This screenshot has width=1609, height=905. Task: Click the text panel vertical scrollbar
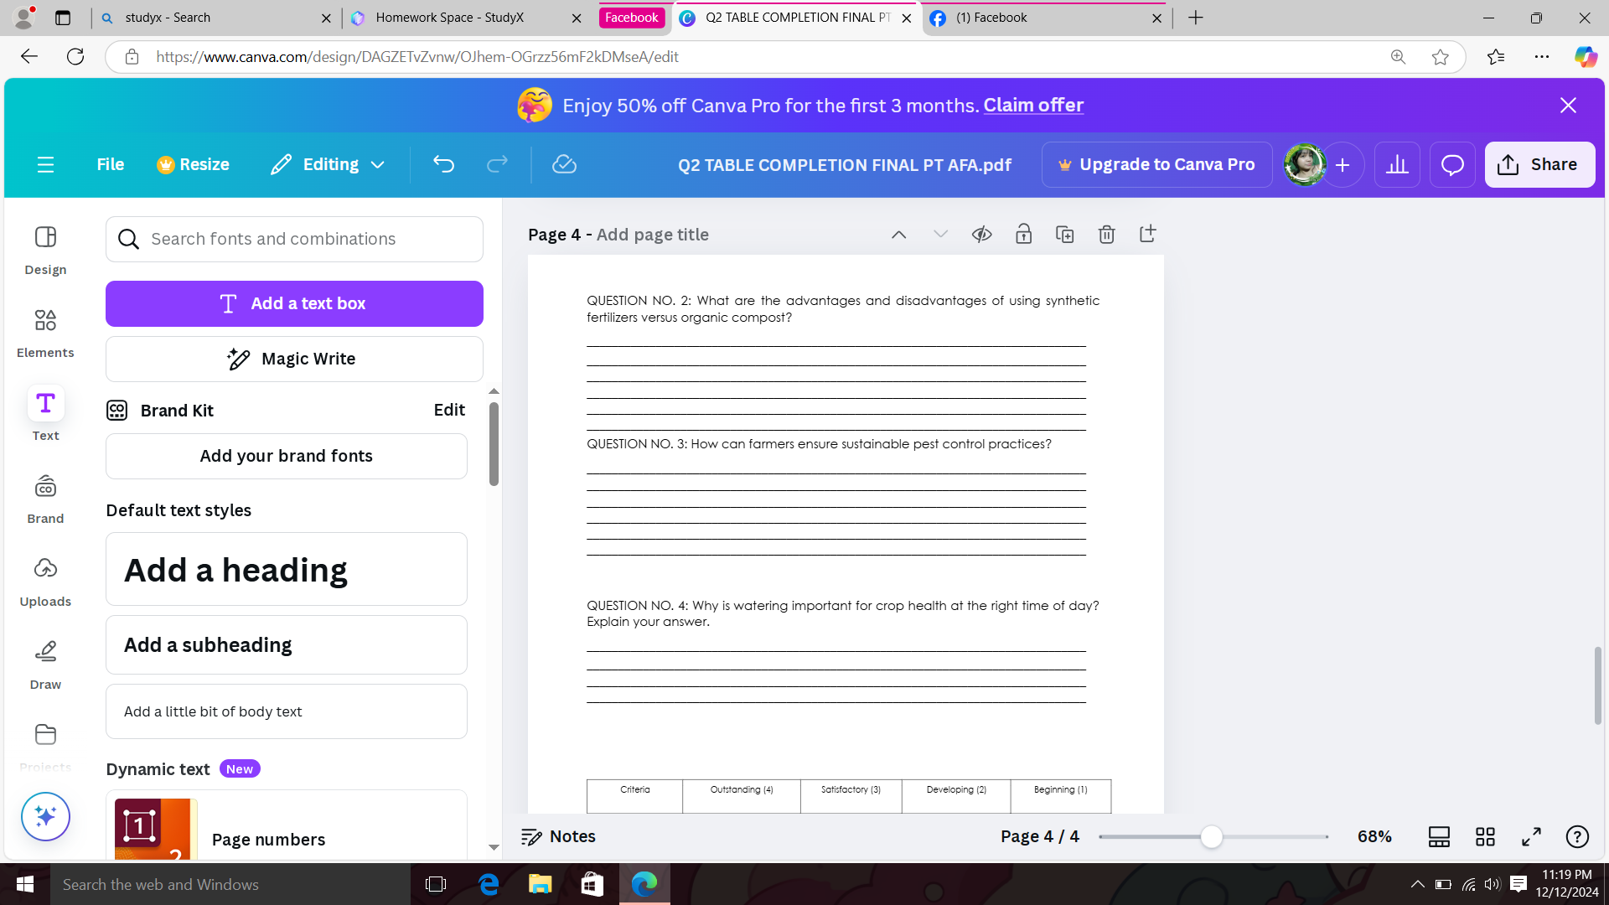tap(494, 443)
